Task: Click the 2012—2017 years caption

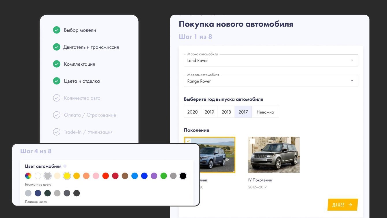Action: click(x=258, y=187)
